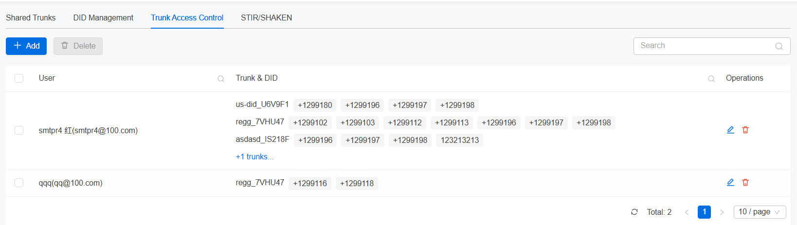This screenshot has height=225, width=797.
Task: Check the box for smtpr4 row
Action: point(19,130)
